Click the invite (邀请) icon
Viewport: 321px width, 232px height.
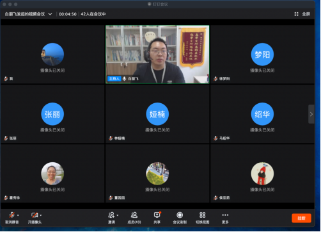[x=111, y=215]
